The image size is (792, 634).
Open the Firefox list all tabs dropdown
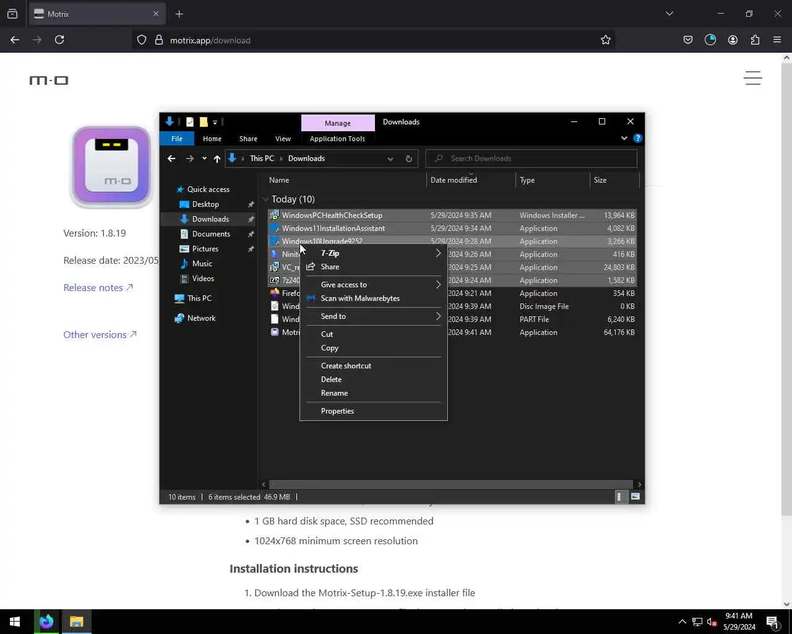tap(669, 14)
